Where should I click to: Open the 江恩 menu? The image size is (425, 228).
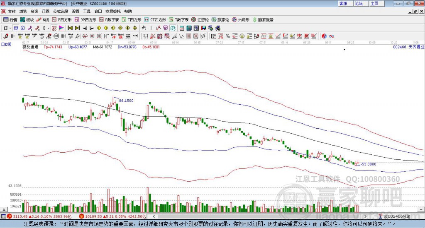[46, 11]
